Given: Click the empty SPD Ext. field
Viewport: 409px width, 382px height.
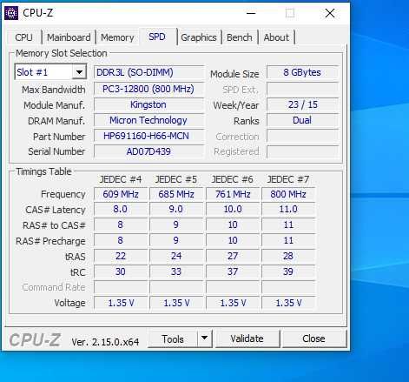Looking at the screenshot, I should 302,89.
